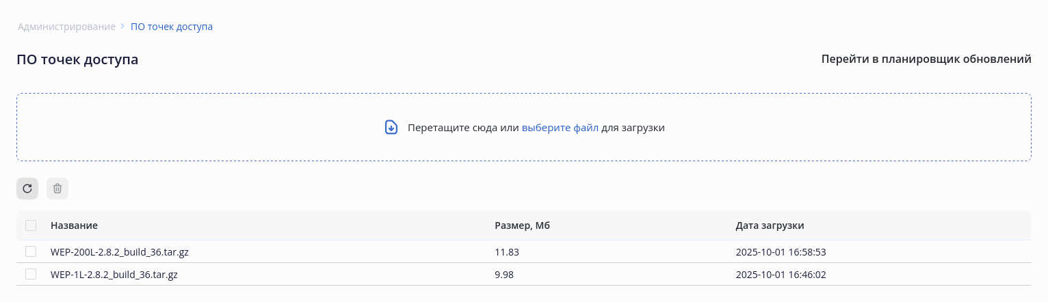Screen dimensions: 1048x302
Task: Click the breadcrumb chevron separator arrow
Action: pyautogui.click(x=123, y=27)
